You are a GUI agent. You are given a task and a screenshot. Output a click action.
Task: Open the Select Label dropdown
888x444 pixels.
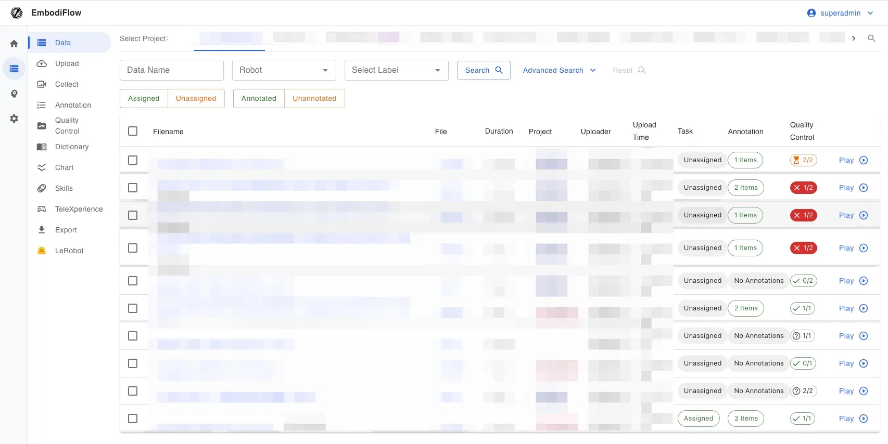396,70
